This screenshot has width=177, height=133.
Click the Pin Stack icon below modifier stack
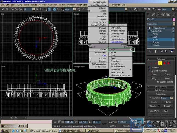pyautogui.click(x=150, y=52)
